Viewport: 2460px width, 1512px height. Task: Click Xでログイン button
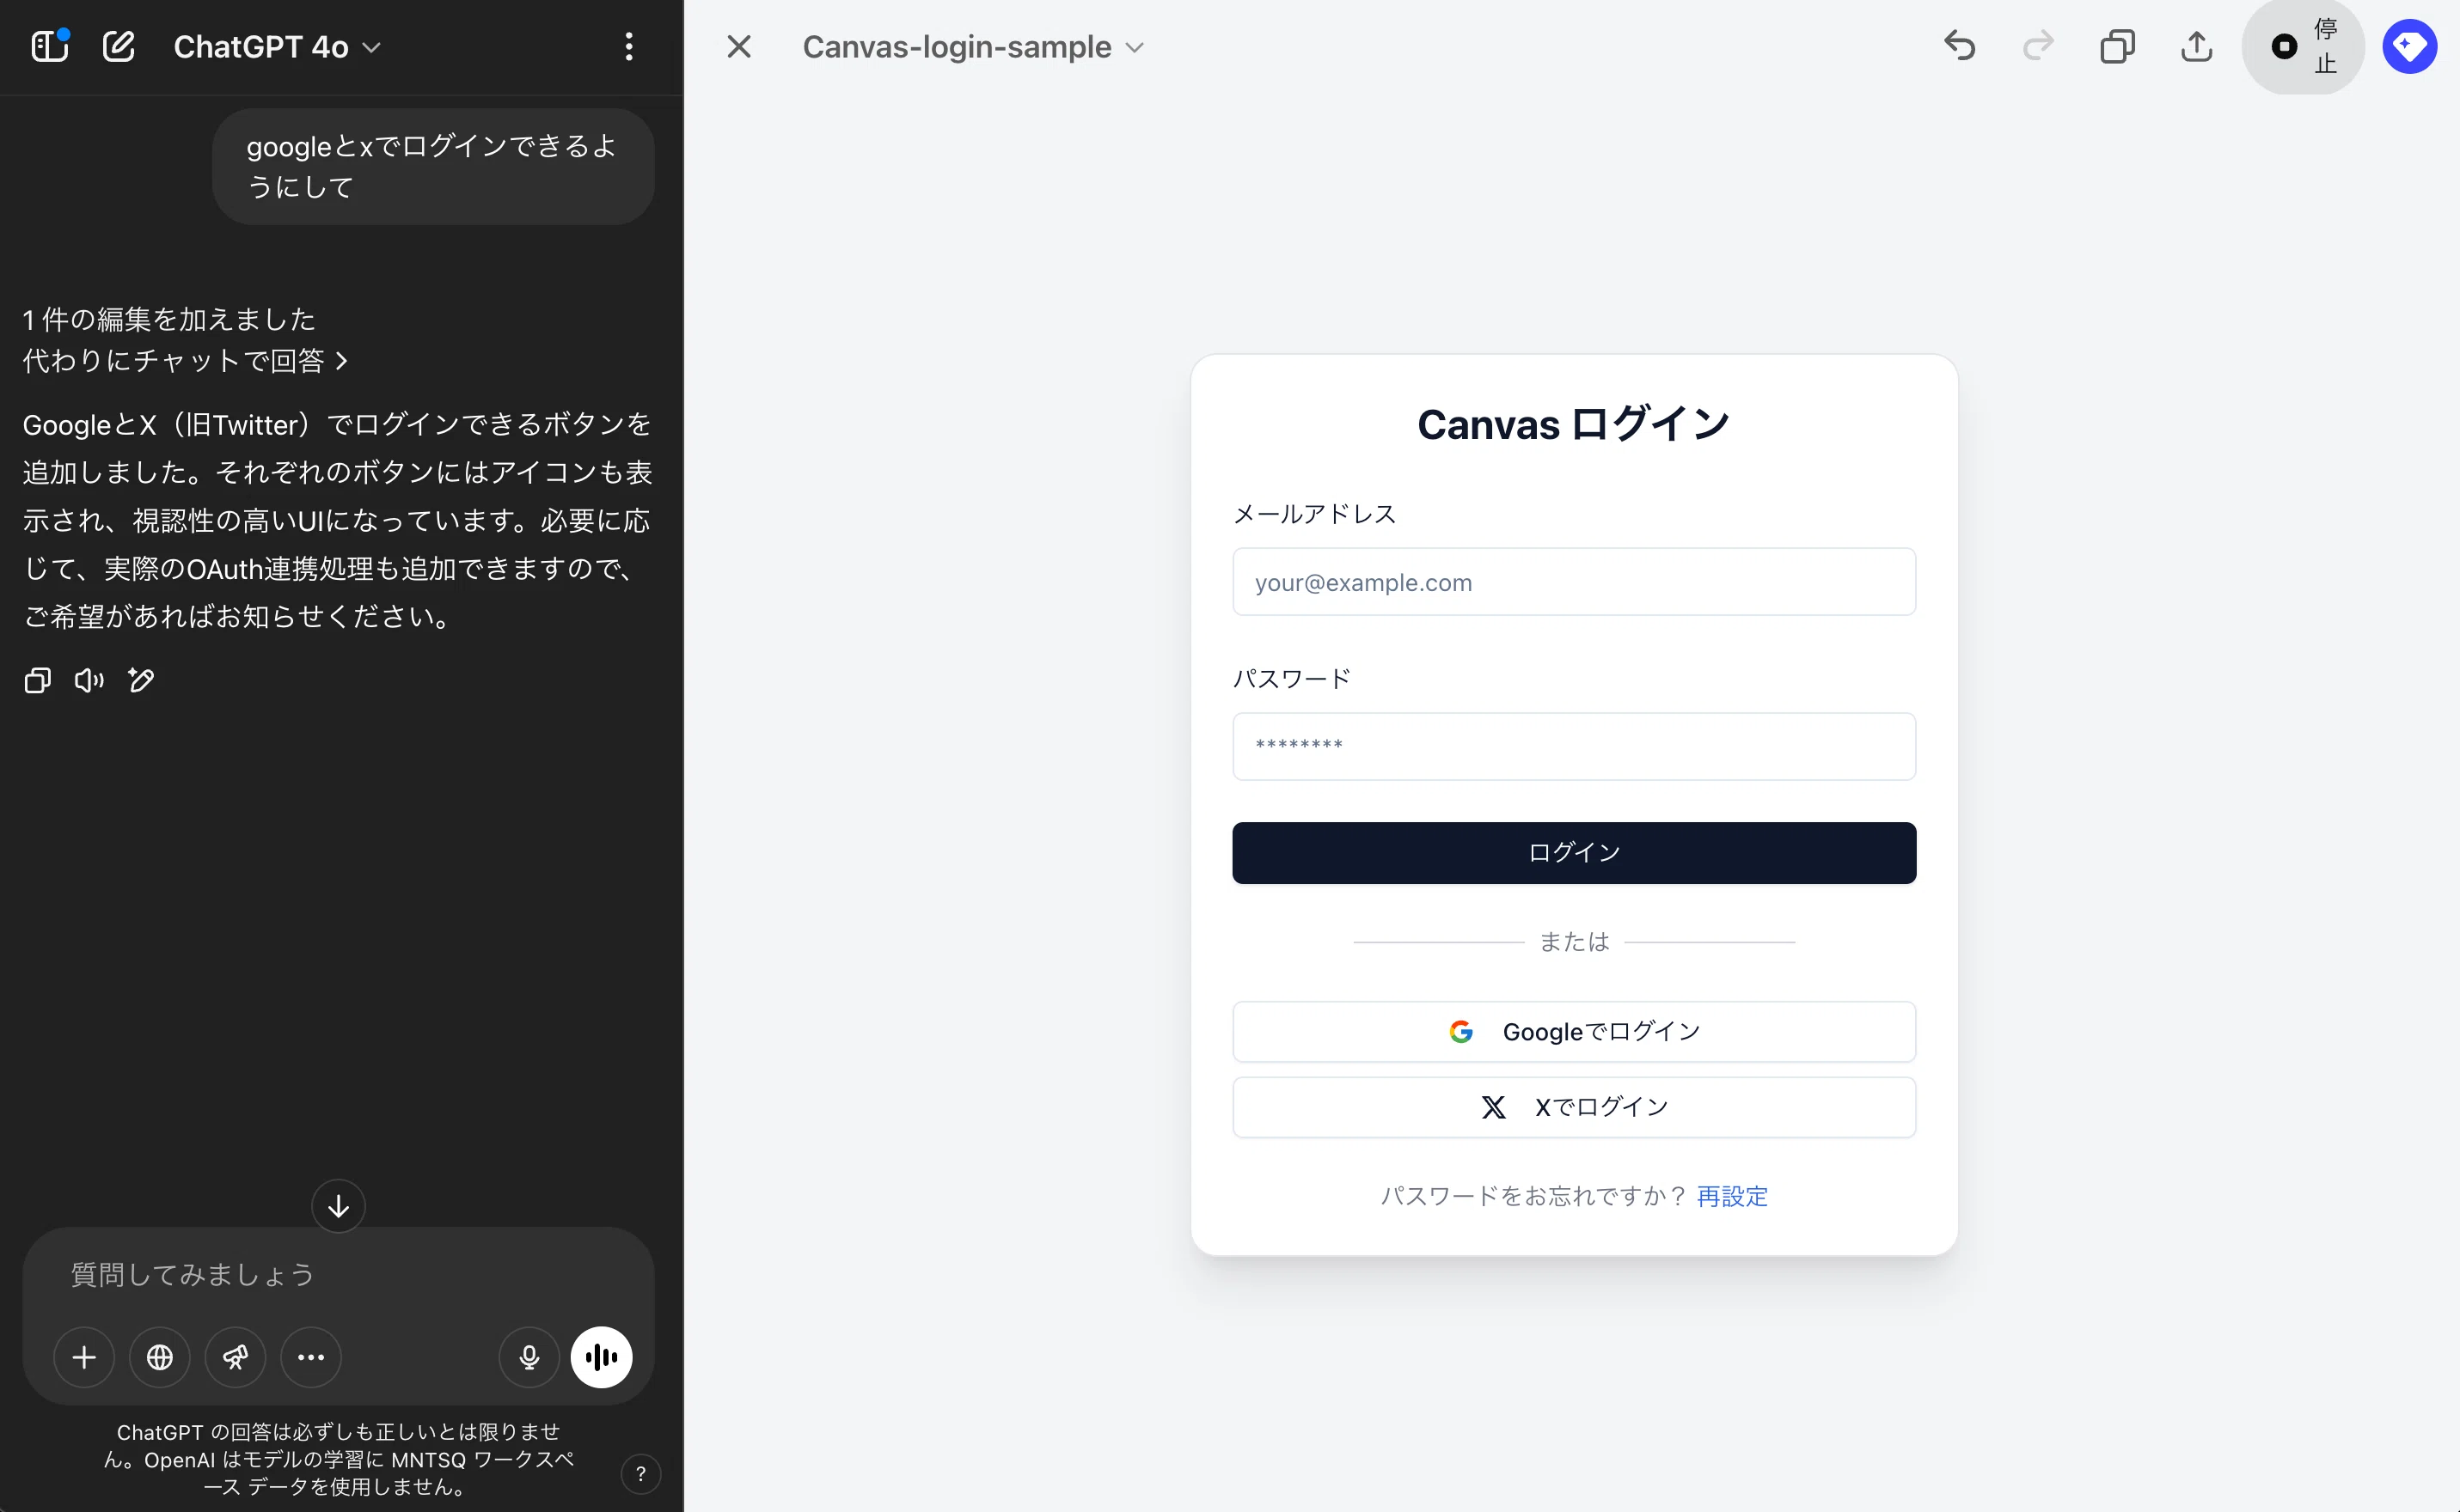1574,1107
